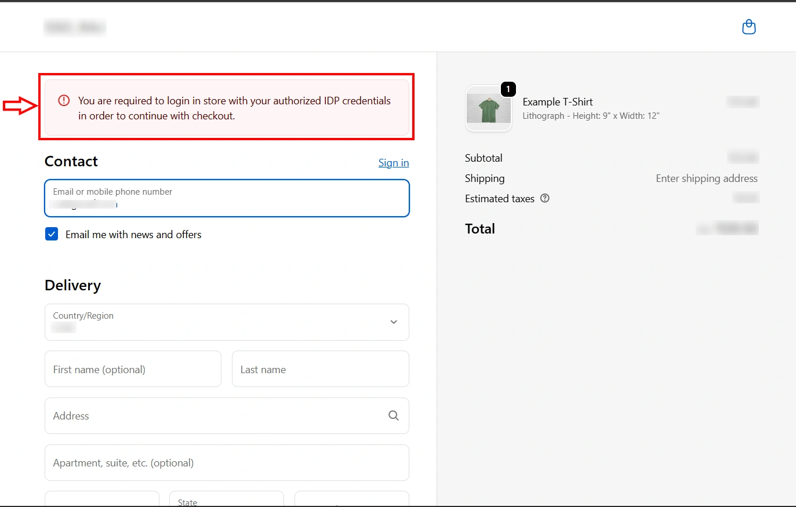The width and height of the screenshot is (796, 507).
Task: Click the Sign in link
Action: tap(393, 162)
